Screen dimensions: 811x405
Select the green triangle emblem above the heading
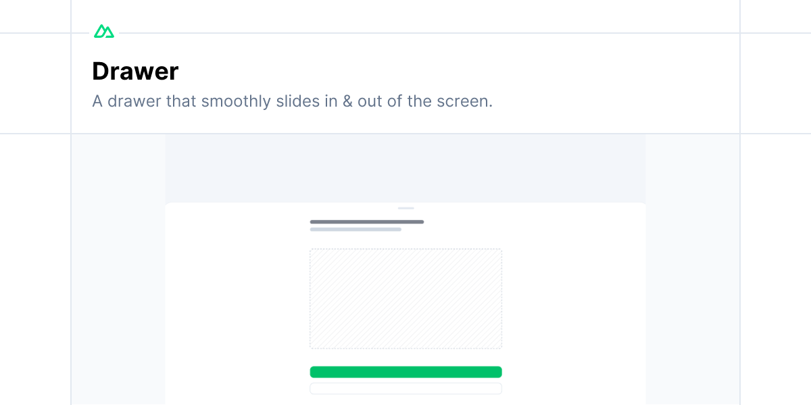[104, 30]
